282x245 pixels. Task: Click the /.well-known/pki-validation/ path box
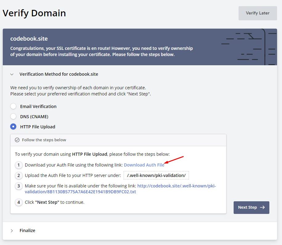point(156,175)
